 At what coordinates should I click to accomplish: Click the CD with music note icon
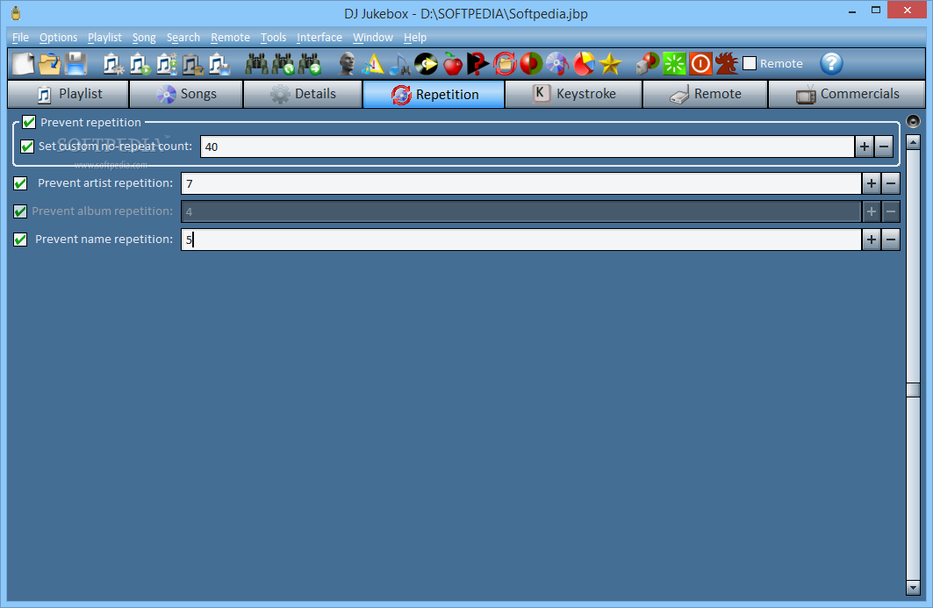557,64
